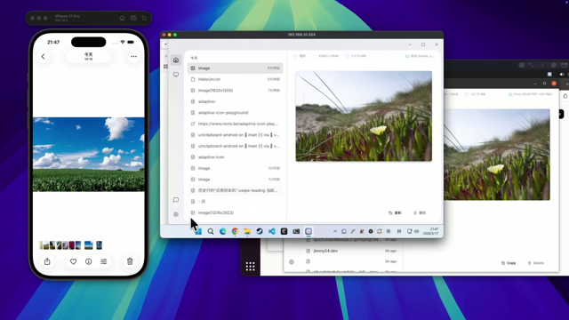This screenshot has width=569, height=320.
Task: Select the blue sky thumbnail in the photo strip
Action: coord(89,245)
